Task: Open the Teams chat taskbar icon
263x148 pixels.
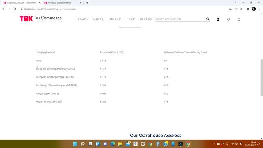Action: pyautogui.click(x=105, y=144)
